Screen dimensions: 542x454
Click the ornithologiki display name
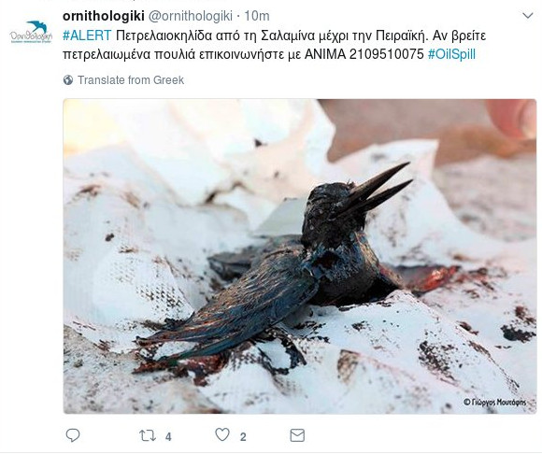click(104, 16)
